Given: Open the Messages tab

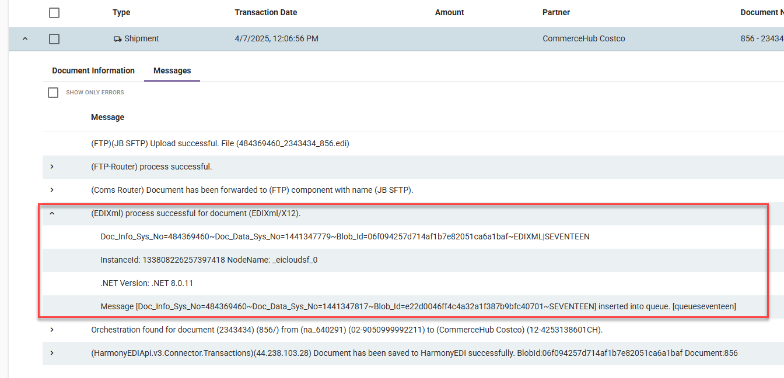Looking at the screenshot, I should (172, 70).
